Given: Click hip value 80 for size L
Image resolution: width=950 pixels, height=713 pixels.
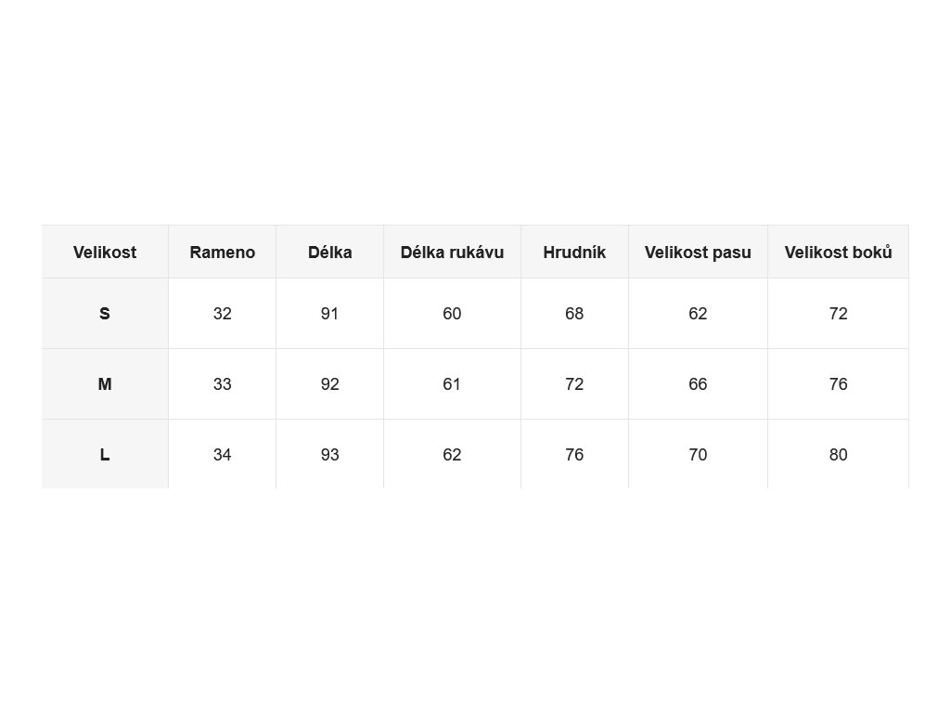Looking at the screenshot, I should coord(839,455).
